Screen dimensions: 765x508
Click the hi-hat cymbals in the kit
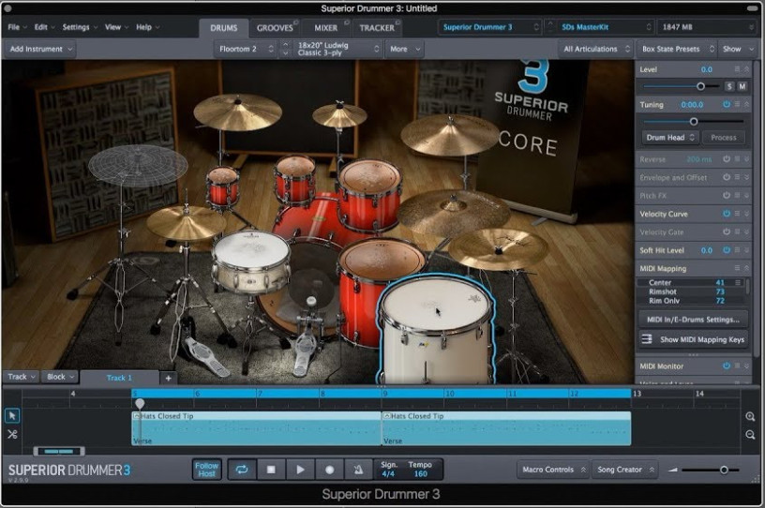[186, 222]
